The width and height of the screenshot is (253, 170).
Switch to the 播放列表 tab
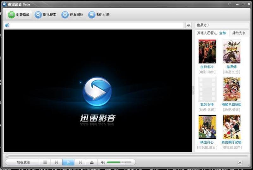[x=239, y=33]
